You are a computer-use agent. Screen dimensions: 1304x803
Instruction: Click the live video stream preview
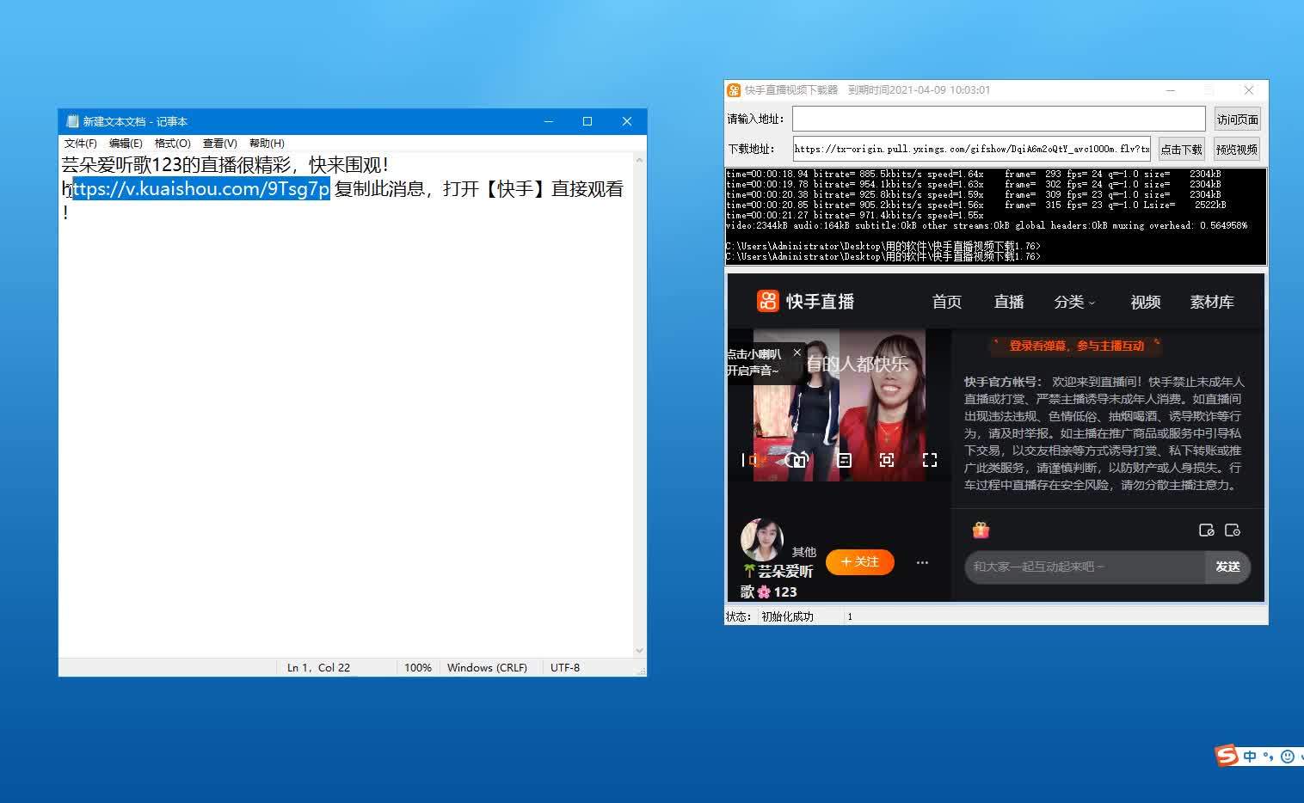point(840,404)
